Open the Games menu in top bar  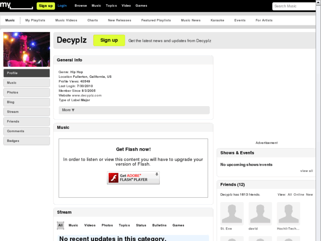141,6
